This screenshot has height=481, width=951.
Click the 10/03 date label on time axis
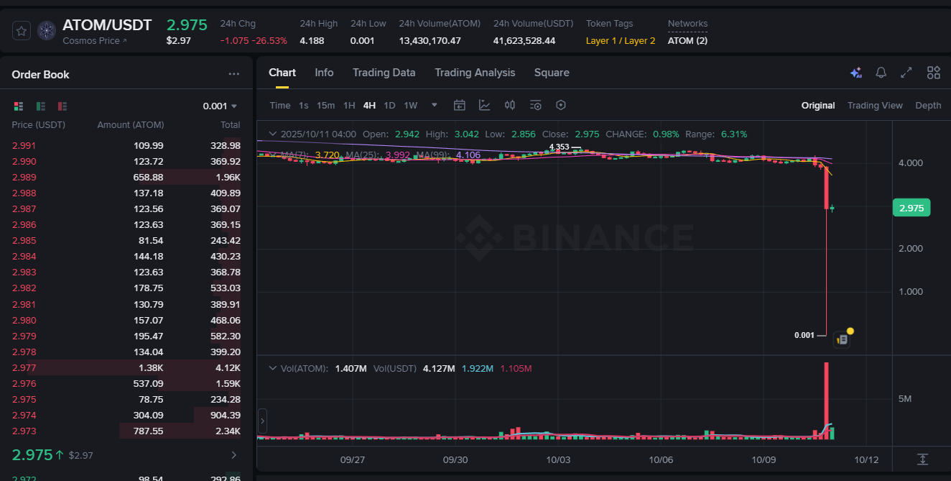[x=558, y=459]
